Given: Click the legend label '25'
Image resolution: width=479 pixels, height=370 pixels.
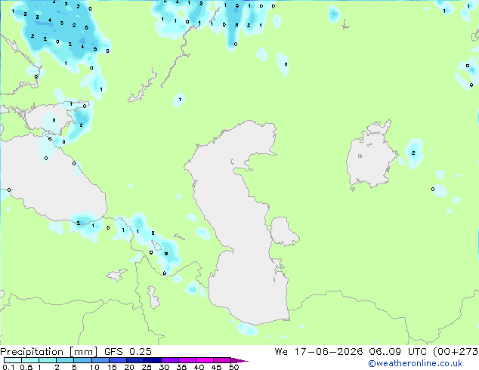Looking at the screenshot, I should tap(147, 367).
